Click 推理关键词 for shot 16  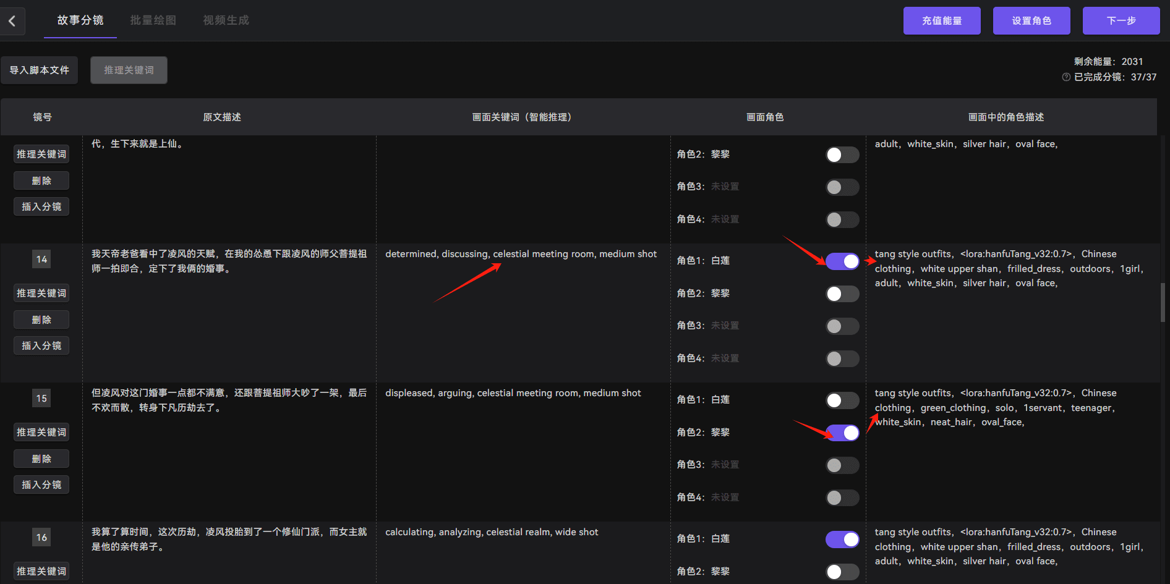click(x=41, y=571)
